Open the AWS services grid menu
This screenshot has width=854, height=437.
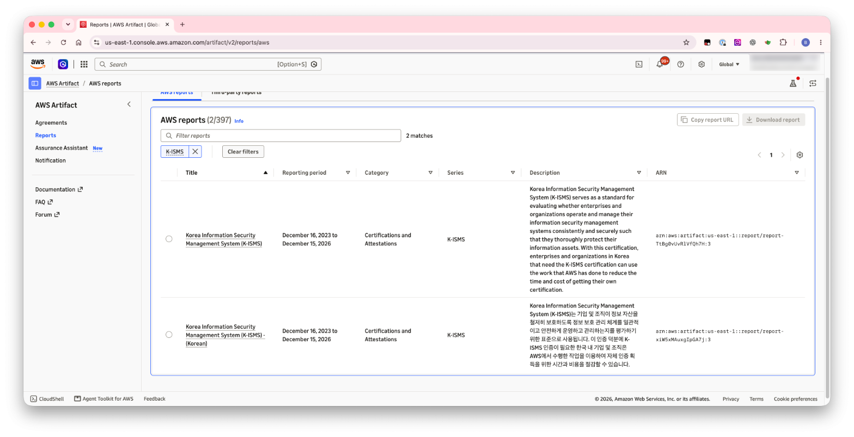coord(84,64)
